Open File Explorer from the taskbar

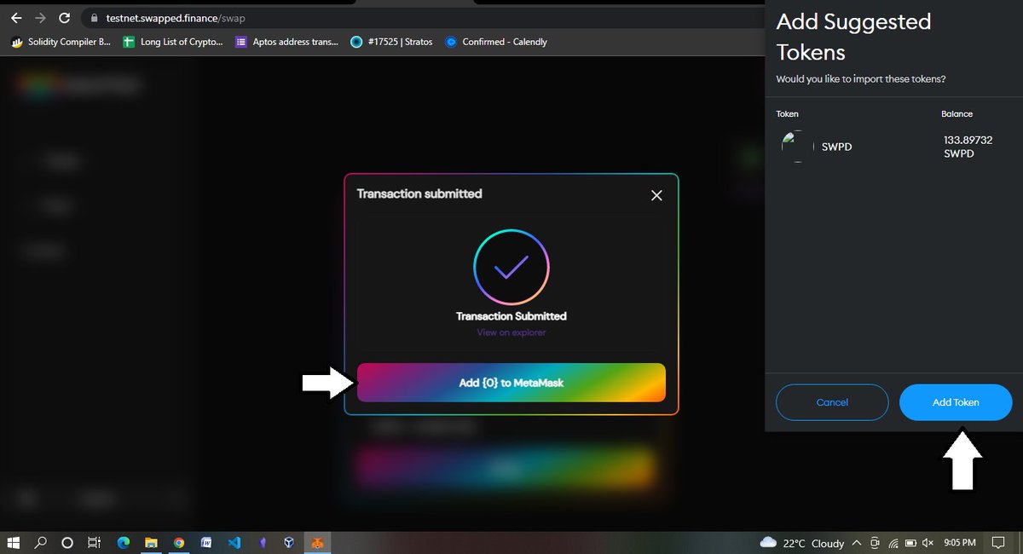[x=151, y=542]
